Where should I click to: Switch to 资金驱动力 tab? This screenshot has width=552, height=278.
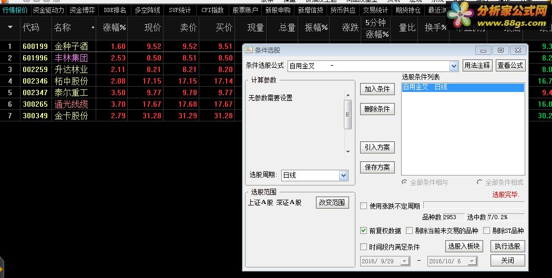(48, 10)
